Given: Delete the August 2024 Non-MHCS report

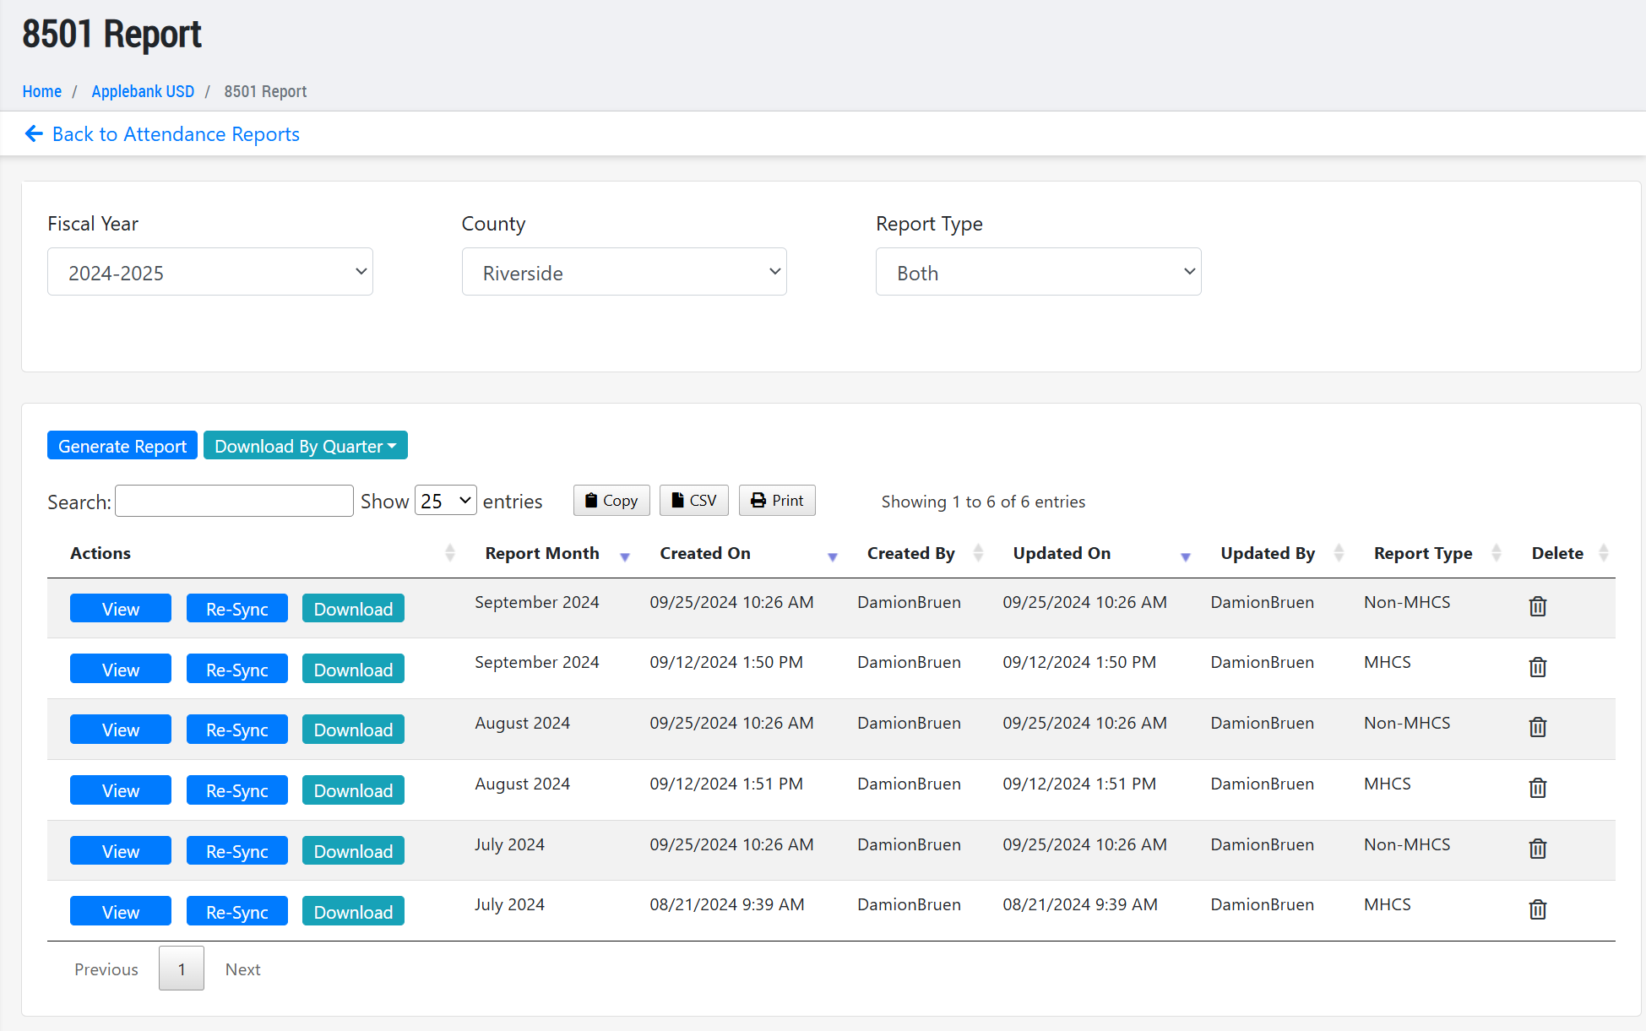Looking at the screenshot, I should click(x=1537, y=727).
